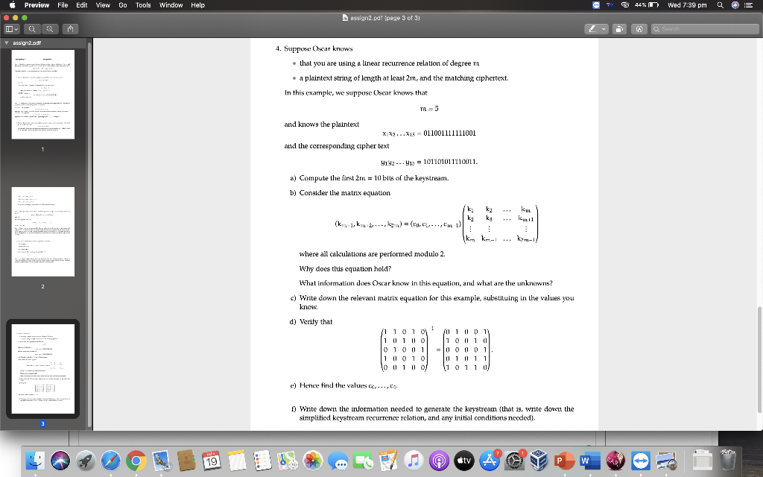763x477 pixels.
Task: Click the battery percentage indicator
Action: coord(639,5)
